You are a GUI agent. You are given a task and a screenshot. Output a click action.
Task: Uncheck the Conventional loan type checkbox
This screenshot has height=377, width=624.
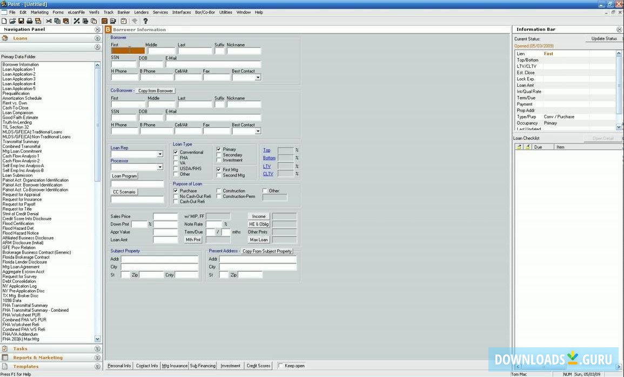[x=176, y=152]
